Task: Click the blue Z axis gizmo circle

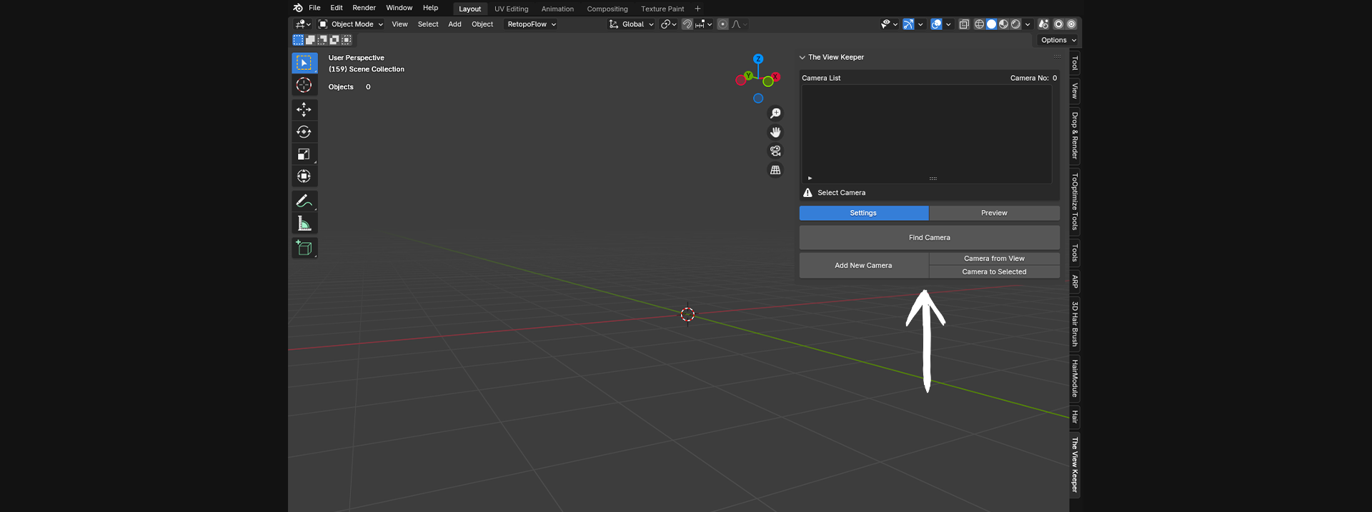Action: [758, 59]
